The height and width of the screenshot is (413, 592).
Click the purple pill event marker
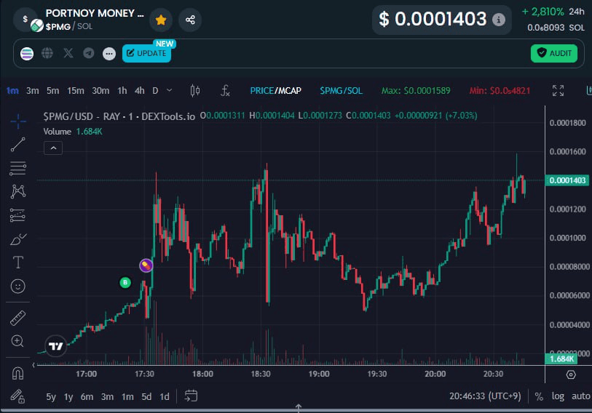click(x=146, y=265)
